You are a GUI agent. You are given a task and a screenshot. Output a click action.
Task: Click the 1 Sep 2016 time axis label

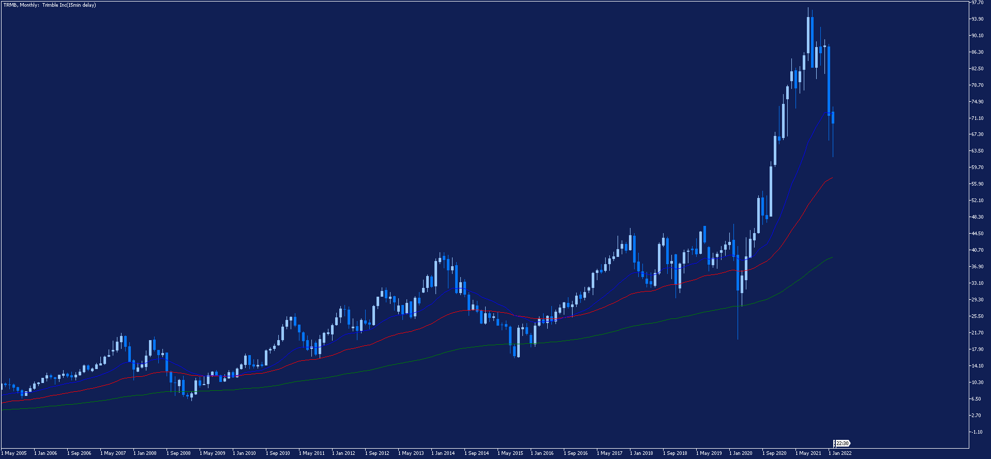(x=576, y=453)
